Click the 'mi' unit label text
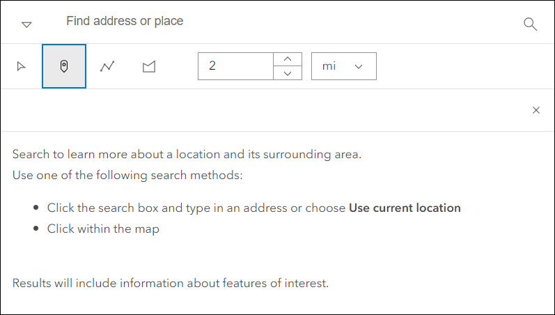The image size is (555, 315). pyautogui.click(x=329, y=66)
